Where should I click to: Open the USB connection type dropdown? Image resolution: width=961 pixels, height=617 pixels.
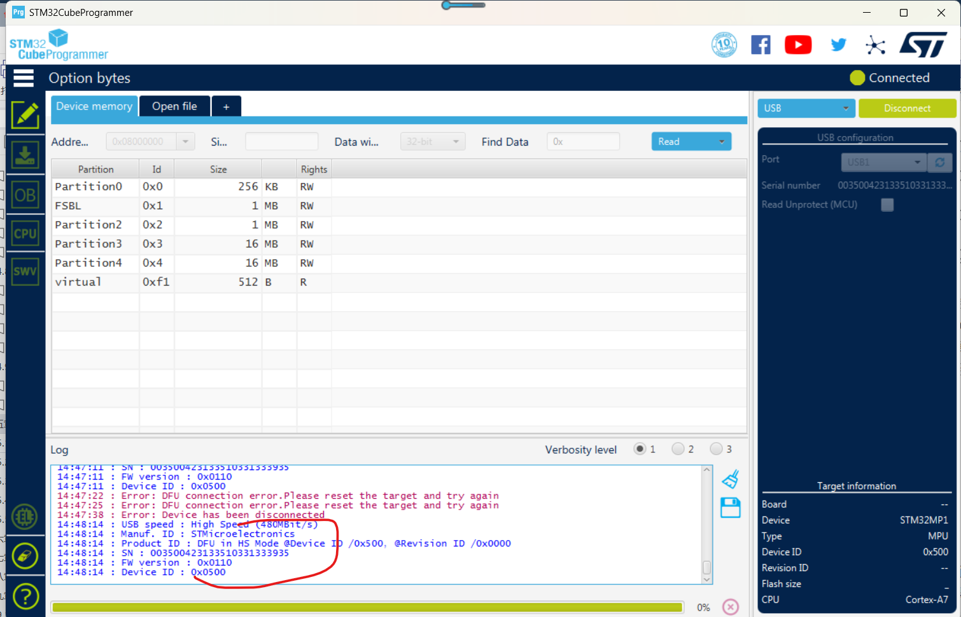click(806, 108)
